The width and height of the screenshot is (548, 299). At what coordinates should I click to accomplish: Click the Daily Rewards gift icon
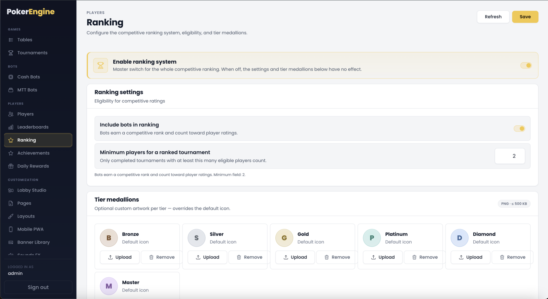coord(11,166)
